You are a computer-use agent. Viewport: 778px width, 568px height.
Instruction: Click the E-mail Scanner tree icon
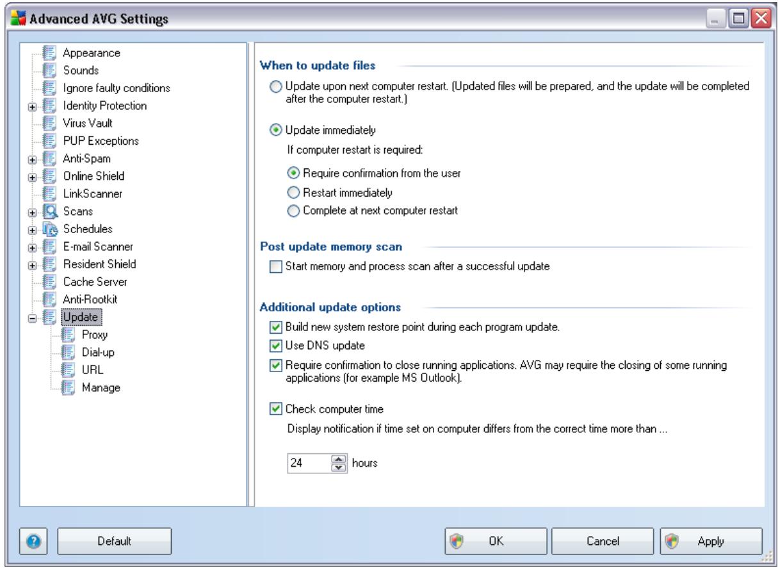point(51,246)
